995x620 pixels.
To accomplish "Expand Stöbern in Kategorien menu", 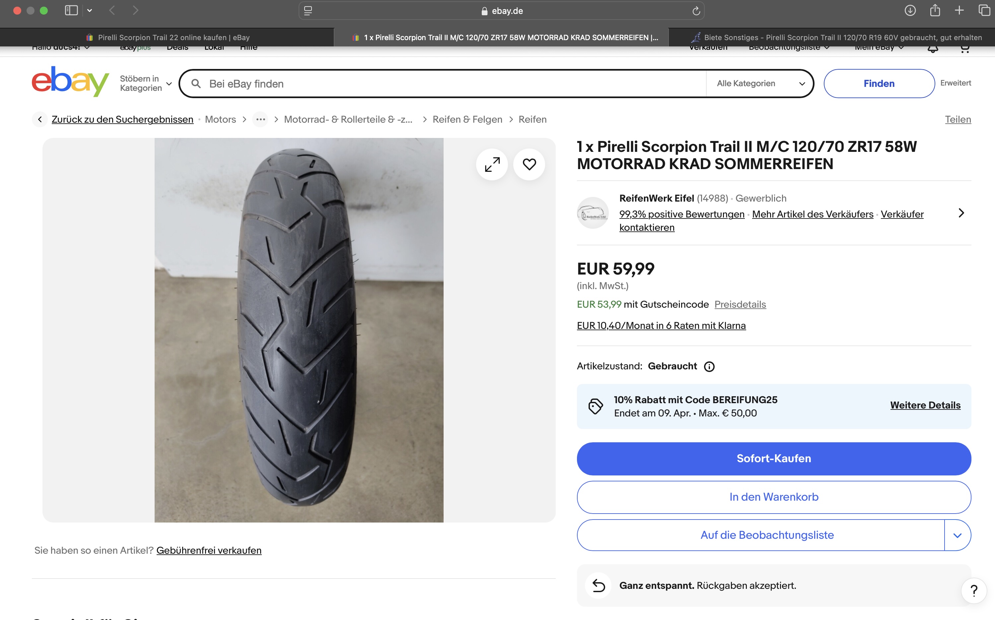I will coord(146,84).
